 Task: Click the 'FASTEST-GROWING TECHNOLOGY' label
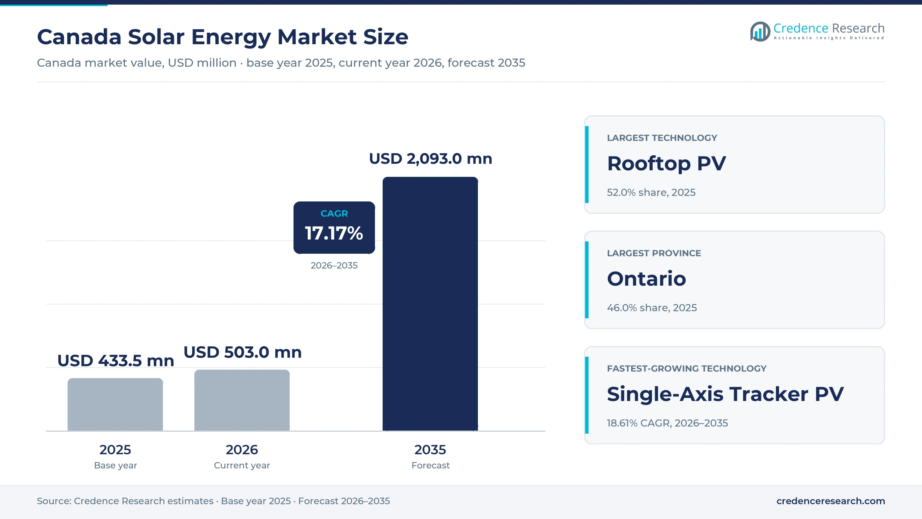point(687,368)
